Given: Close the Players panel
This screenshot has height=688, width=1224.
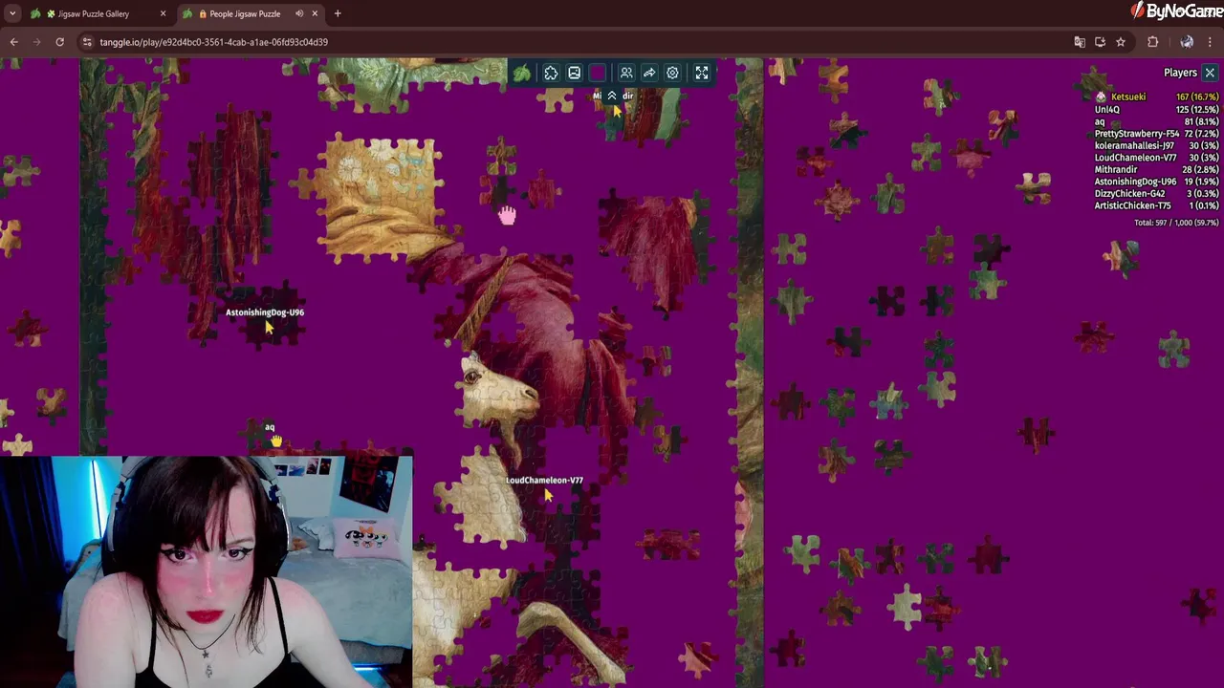Looking at the screenshot, I should [x=1210, y=73].
